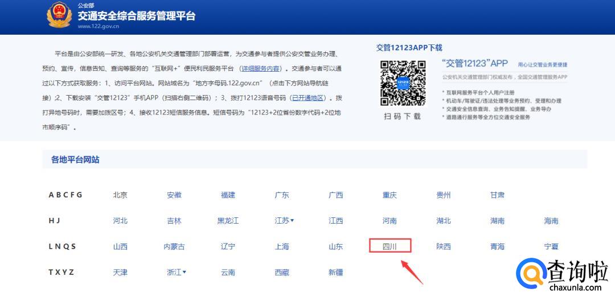Open the 北京 platform site
The image size is (615, 305).
pos(120,195)
